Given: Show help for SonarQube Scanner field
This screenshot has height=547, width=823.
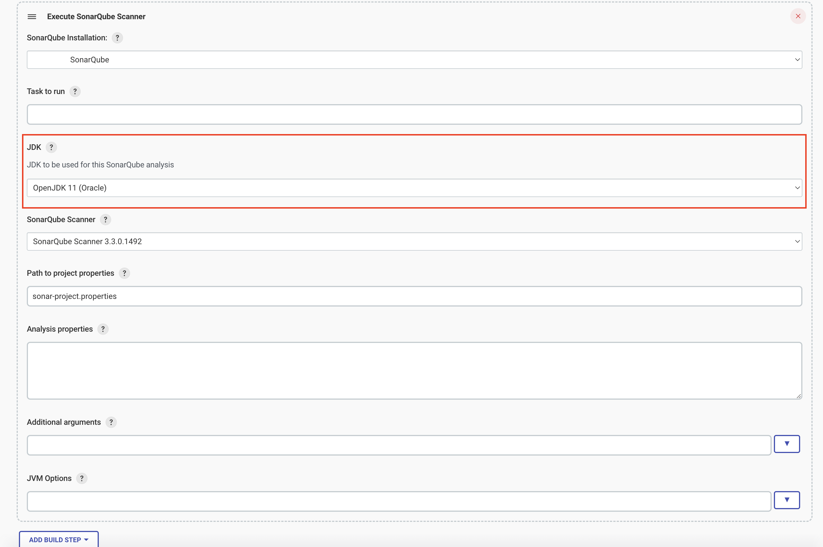Looking at the screenshot, I should [105, 219].
